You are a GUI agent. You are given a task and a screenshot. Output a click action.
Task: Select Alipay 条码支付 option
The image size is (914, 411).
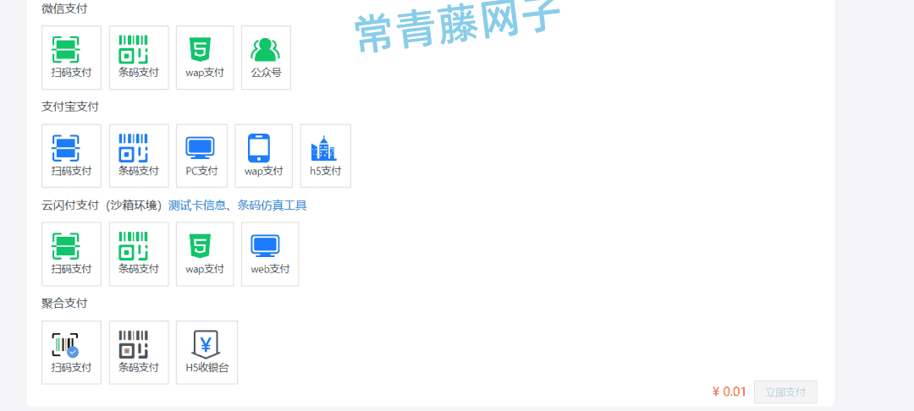pos(139,156)
